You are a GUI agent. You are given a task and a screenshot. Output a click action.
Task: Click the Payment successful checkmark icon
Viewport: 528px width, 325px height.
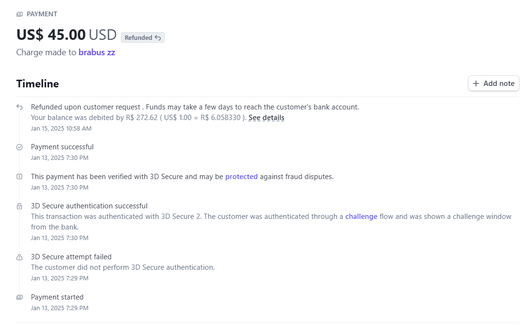pos(20,147)
